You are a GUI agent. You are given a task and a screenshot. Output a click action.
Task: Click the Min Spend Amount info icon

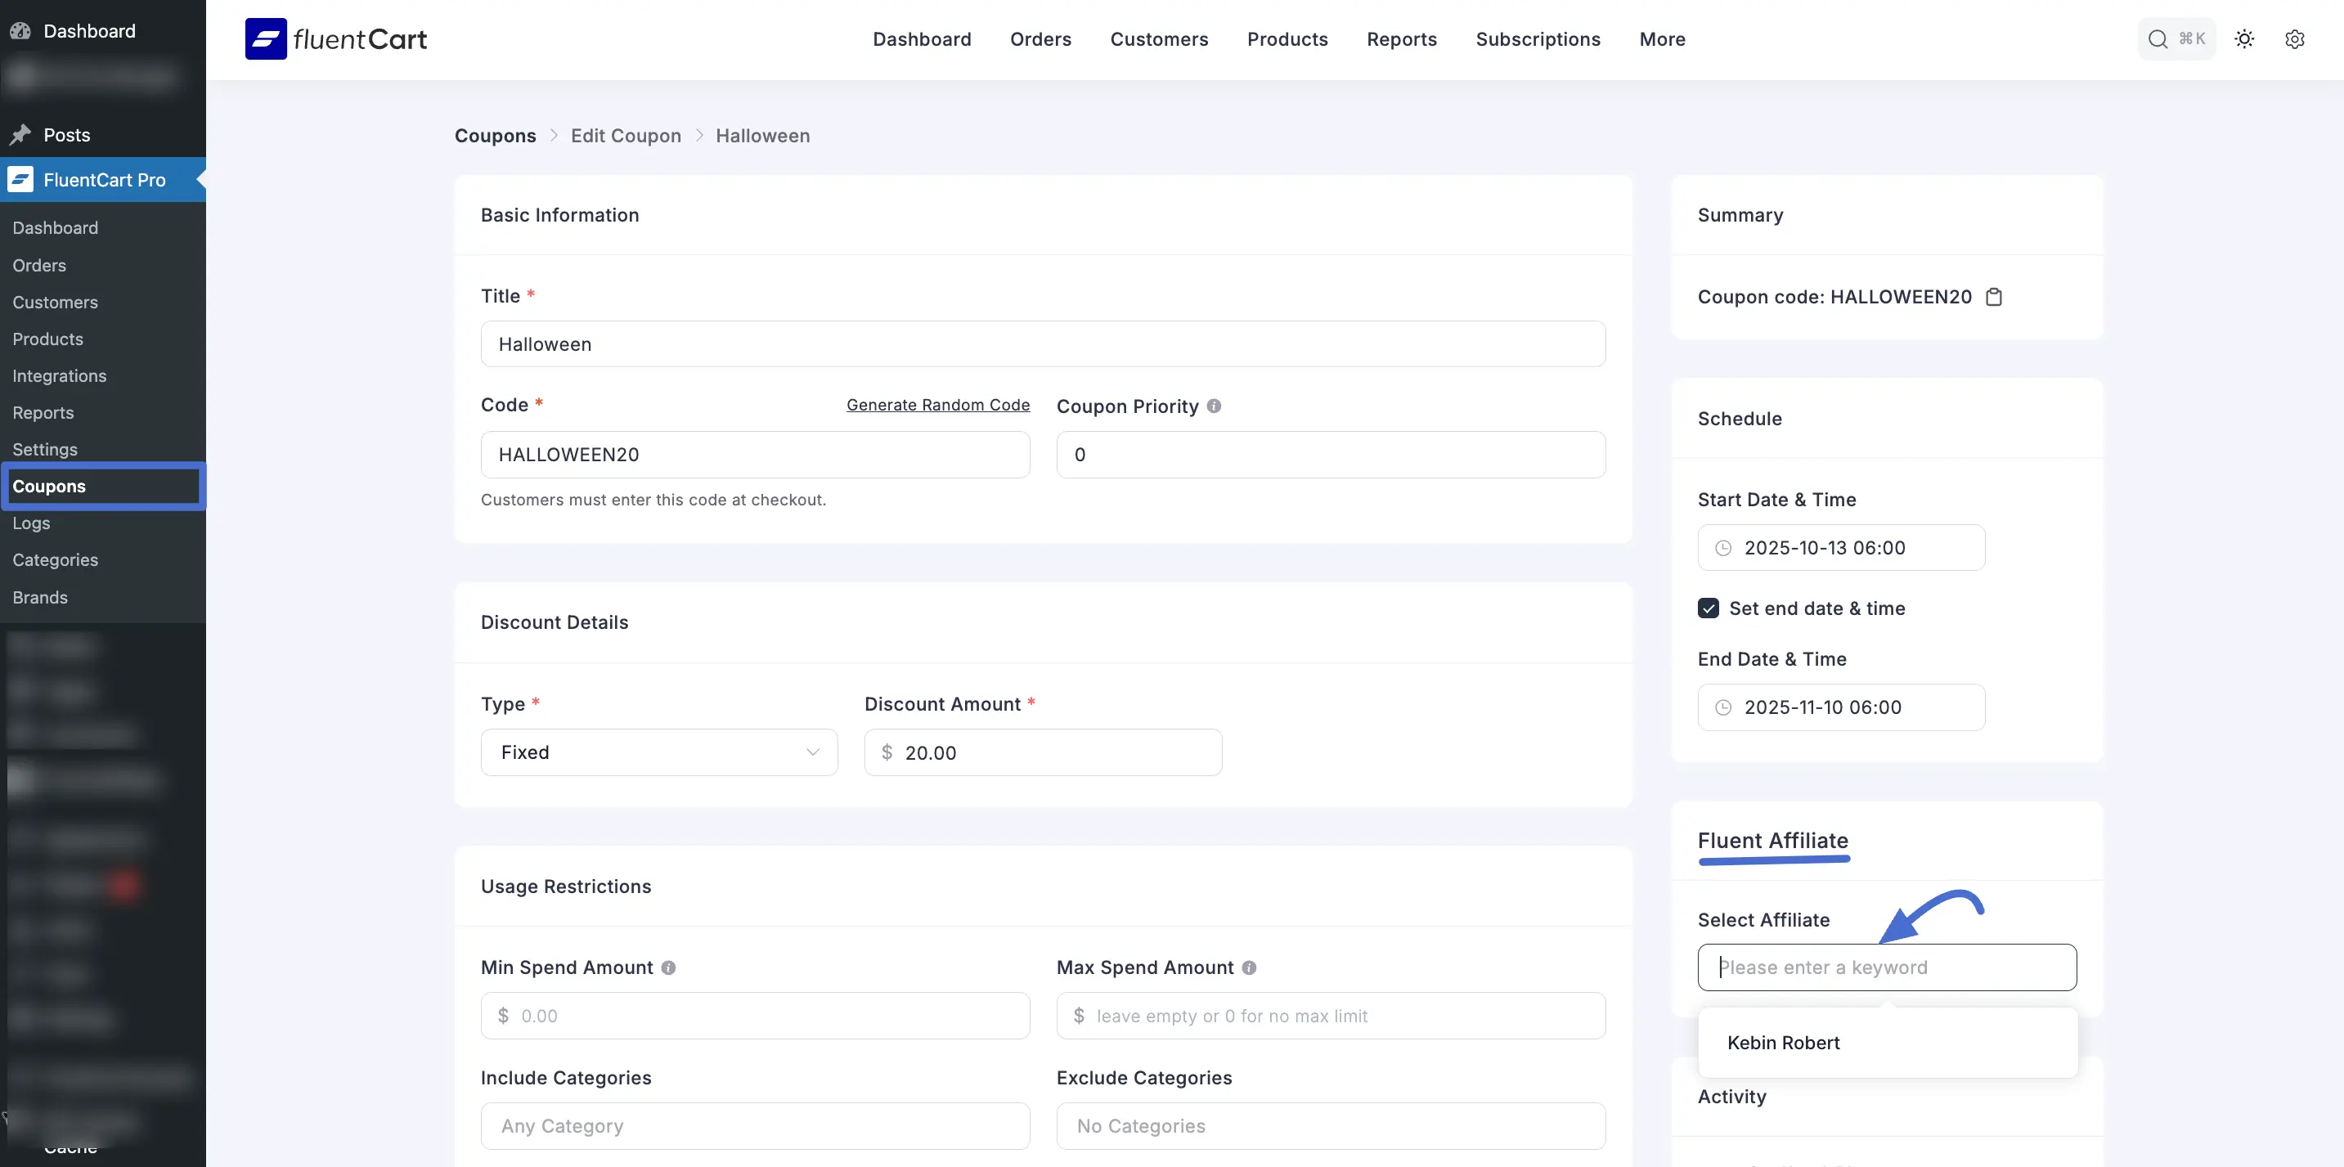669,967
